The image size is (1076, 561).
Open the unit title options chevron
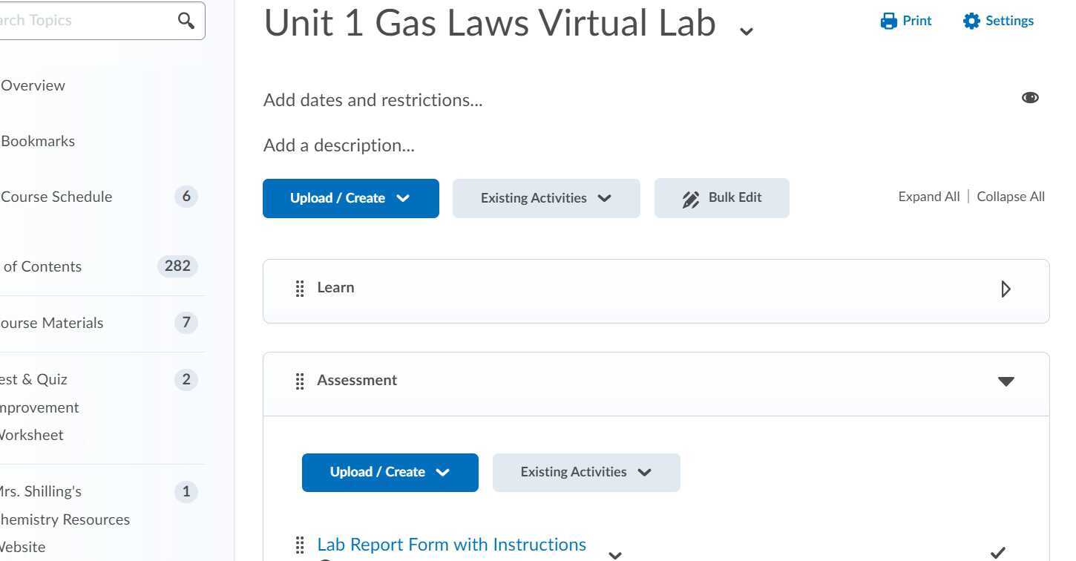tap(745, 30)
